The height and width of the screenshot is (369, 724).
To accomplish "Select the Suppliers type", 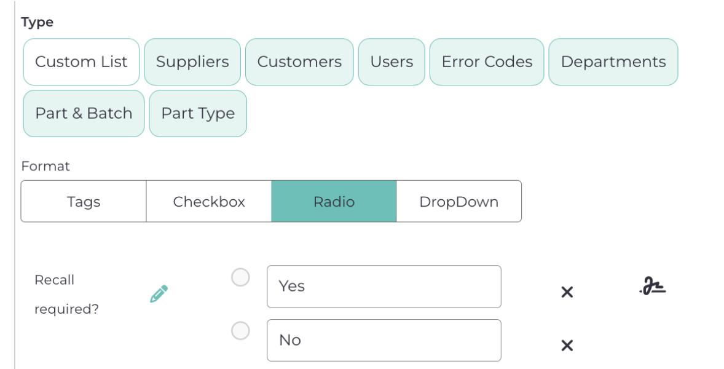I will pyautogui.click(x=192, y=62).
